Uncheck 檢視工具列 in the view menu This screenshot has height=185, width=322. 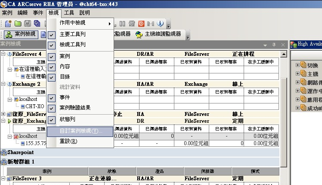click(52, 45)
